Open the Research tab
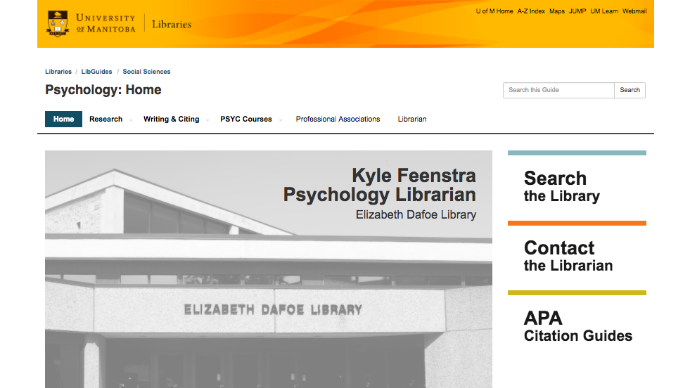Viewport: 690px width, 388px height. [106, 119]
